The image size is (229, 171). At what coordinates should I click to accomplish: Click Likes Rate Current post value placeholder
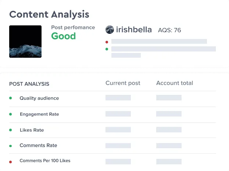coord(118,130)
